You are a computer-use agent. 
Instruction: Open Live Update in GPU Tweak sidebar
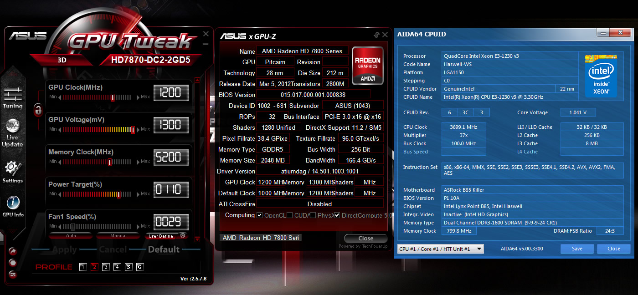[12, 133]
